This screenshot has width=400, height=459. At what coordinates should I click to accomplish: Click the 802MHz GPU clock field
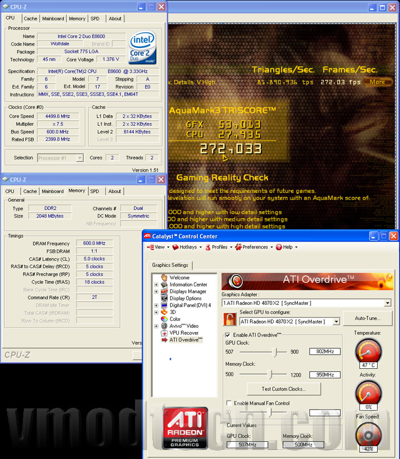click(x=325, y=352)
